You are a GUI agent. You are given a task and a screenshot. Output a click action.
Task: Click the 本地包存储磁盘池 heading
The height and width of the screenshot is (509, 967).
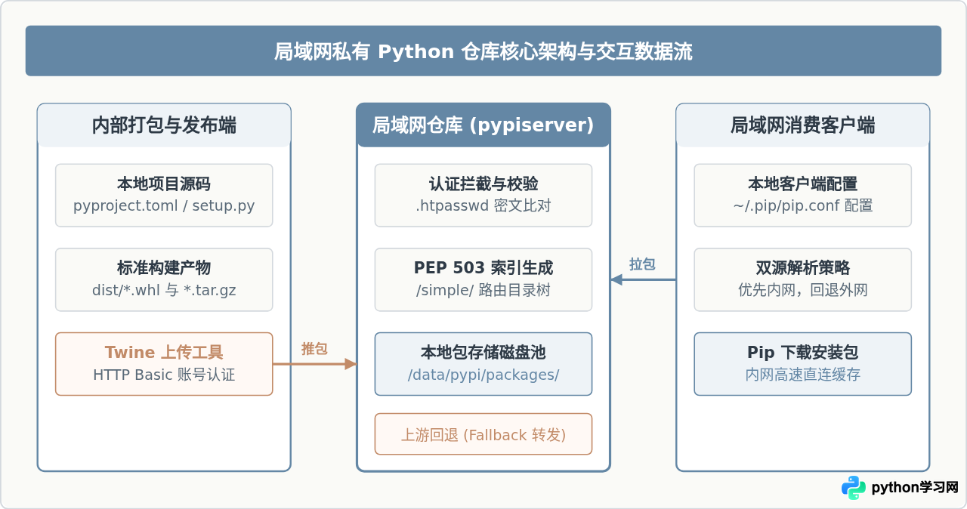[483, 353]
